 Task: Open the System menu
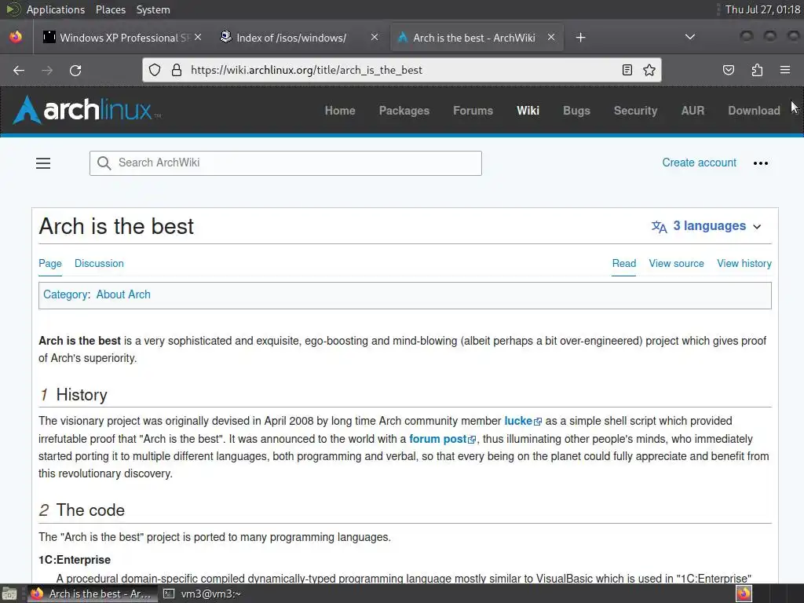click(x=153, y=9)
